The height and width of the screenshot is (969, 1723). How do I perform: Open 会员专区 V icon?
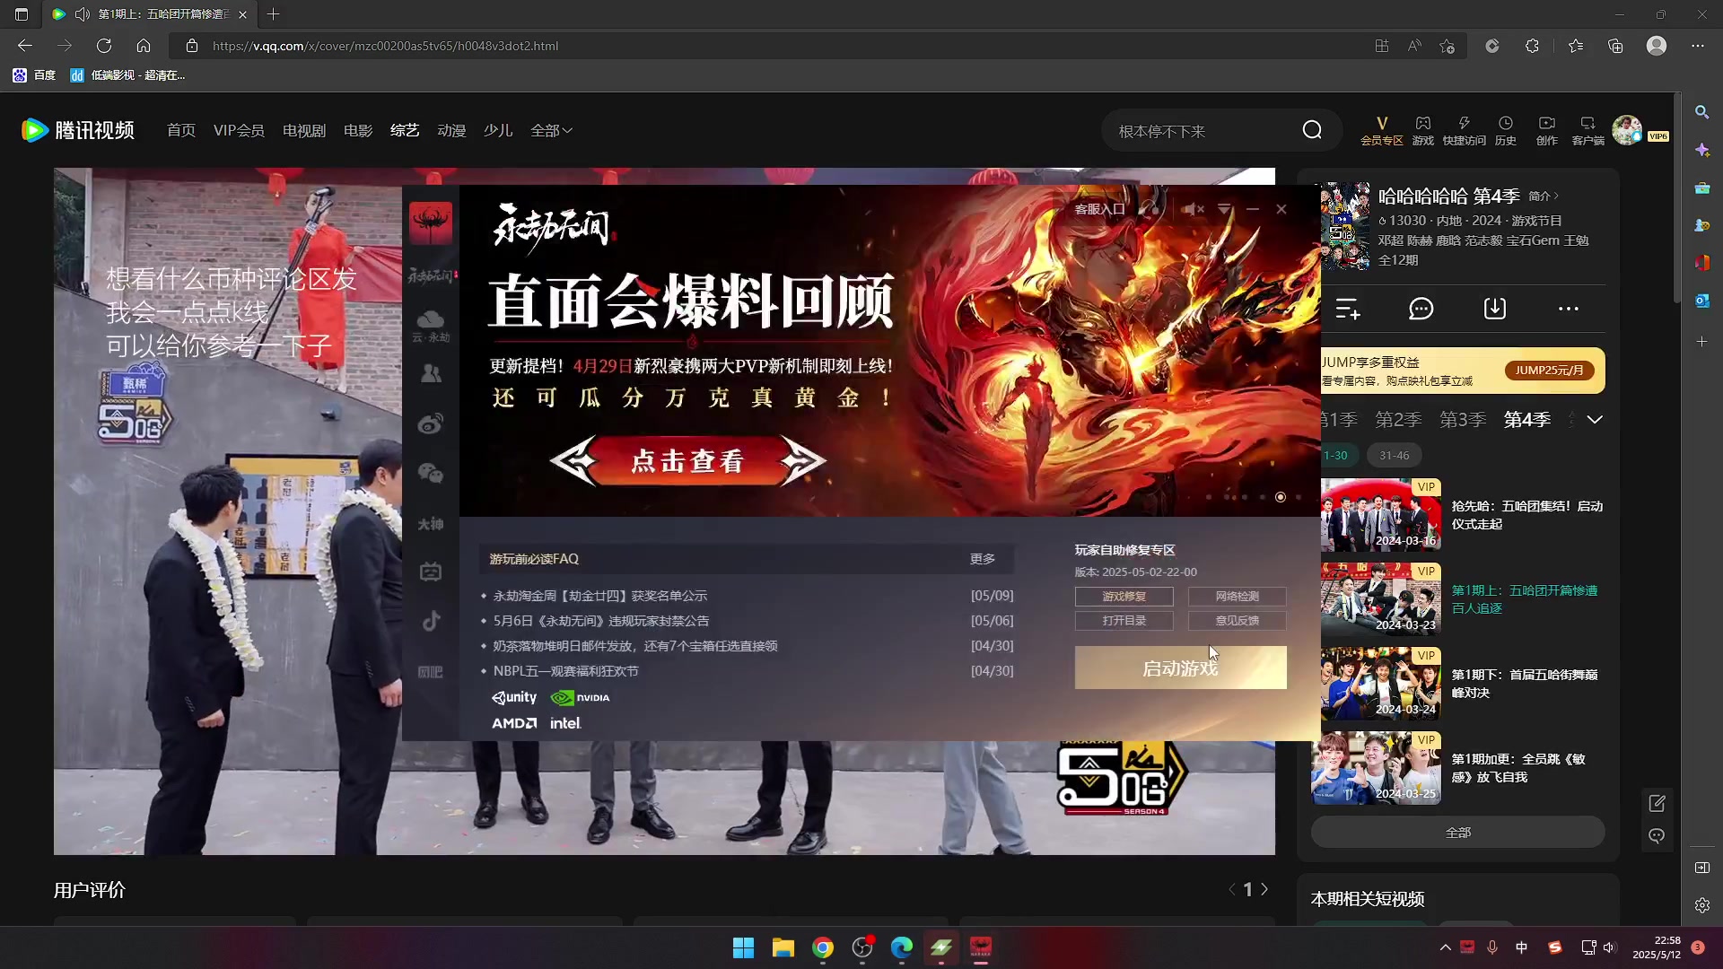(x=1381, y=130)
